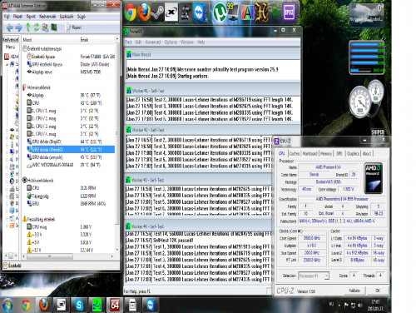The height and width of the screenshot is (313, 416).
Task: Switch to CPU-Z Mainboard tab
Action: pos(310,153)
